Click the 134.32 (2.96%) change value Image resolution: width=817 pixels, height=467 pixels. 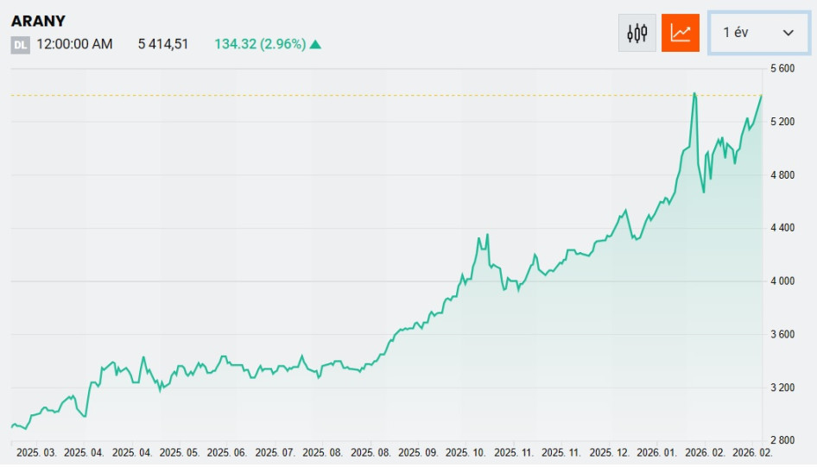(260, 44)
